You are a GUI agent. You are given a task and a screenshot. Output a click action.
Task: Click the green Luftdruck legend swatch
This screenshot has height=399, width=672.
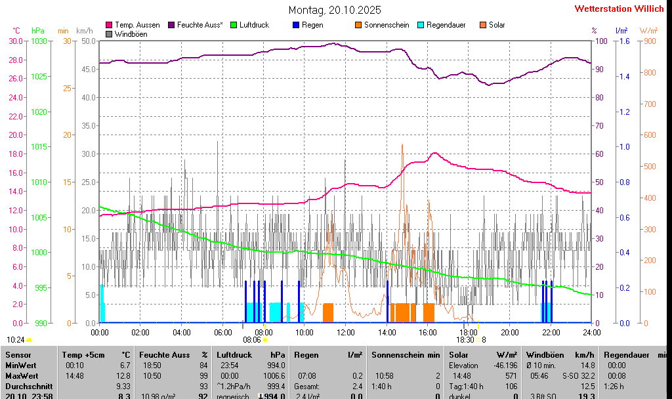234,25
